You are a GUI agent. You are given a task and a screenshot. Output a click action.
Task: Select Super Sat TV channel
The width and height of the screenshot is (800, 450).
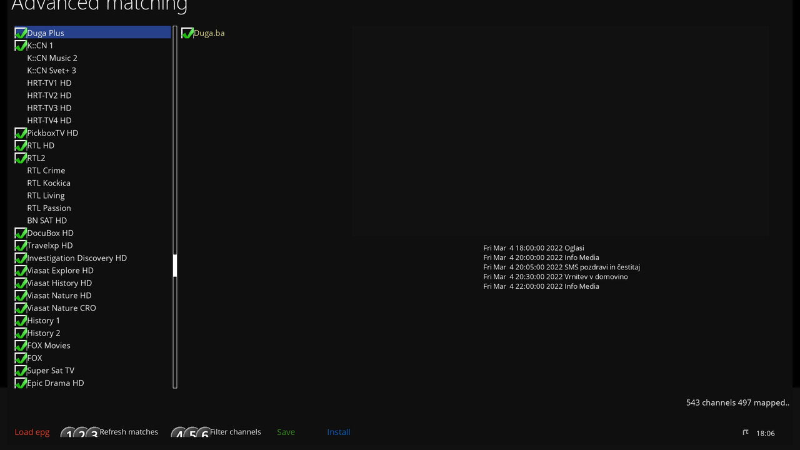click(92, 370)
